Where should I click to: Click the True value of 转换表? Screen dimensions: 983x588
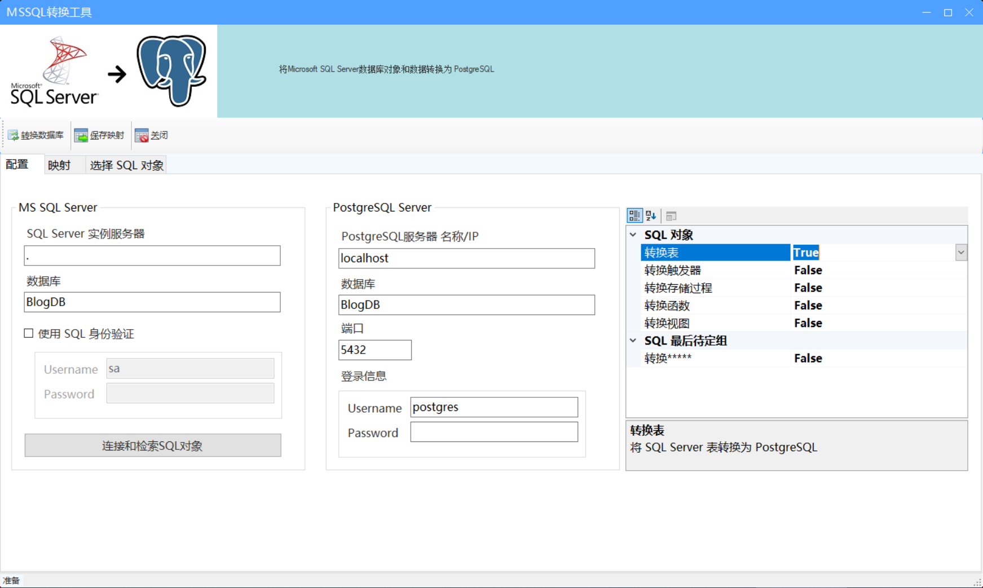(x=806, y=253)
